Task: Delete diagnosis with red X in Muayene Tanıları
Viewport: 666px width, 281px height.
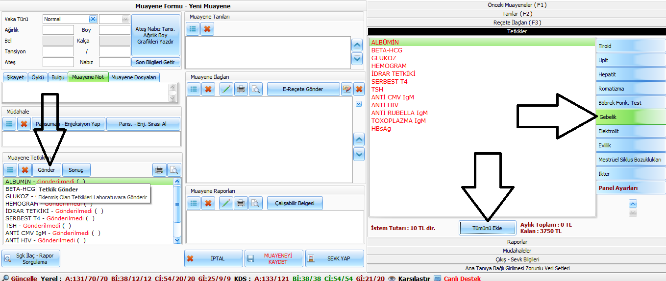Action: [207, 29]
